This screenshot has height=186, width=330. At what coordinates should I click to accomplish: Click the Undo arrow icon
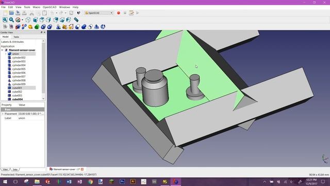pos(52,13)
